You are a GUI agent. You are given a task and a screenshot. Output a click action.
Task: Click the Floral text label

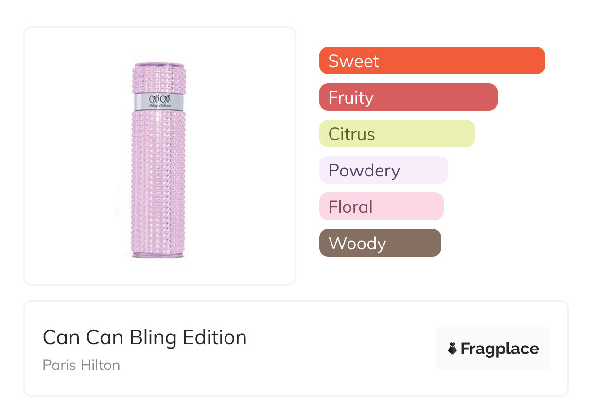click(x=350, y=207)
